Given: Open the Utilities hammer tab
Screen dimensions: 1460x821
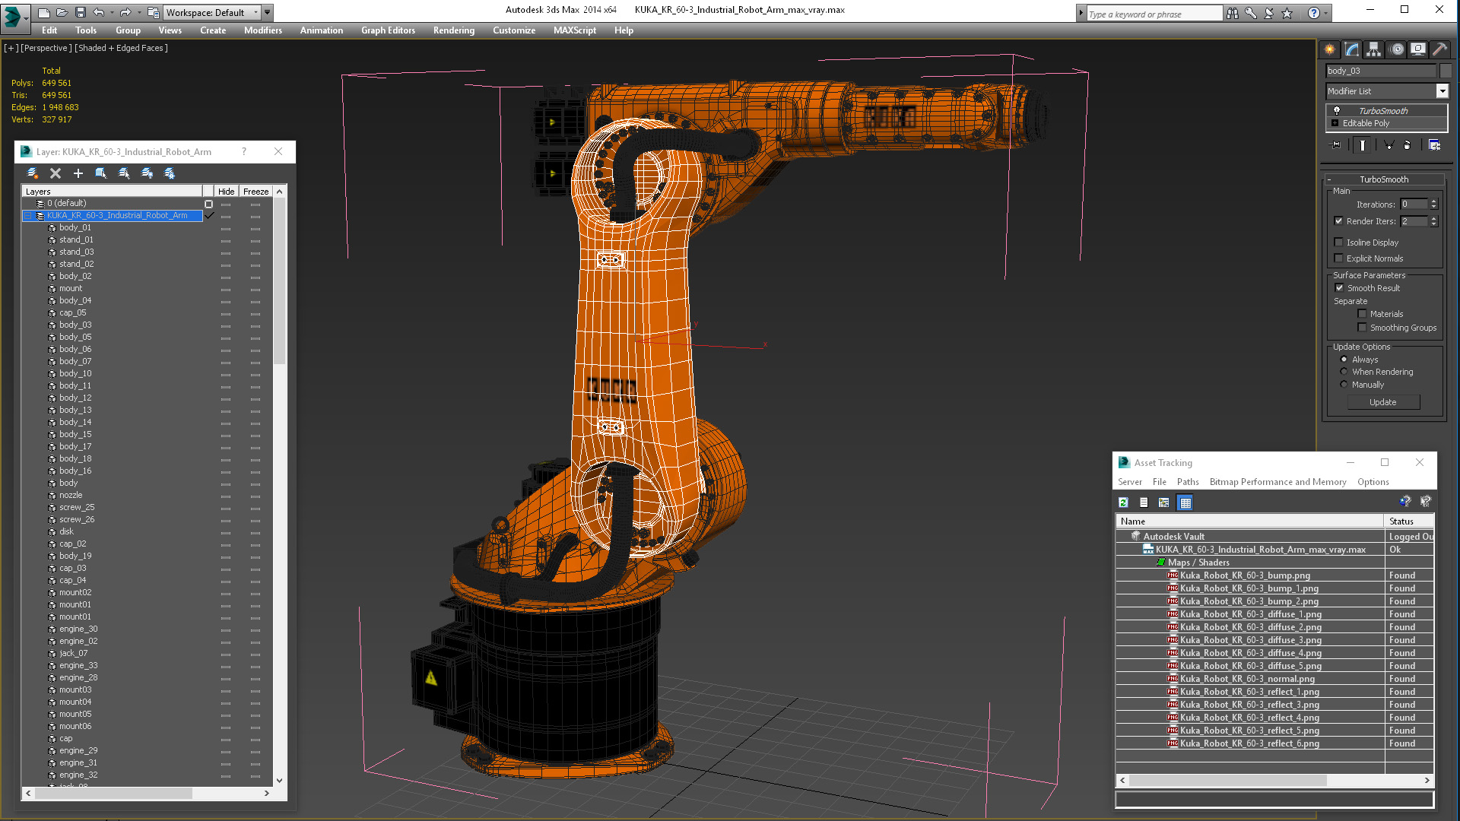Looking at the screenshot, I should click(x=1439, y=49).
